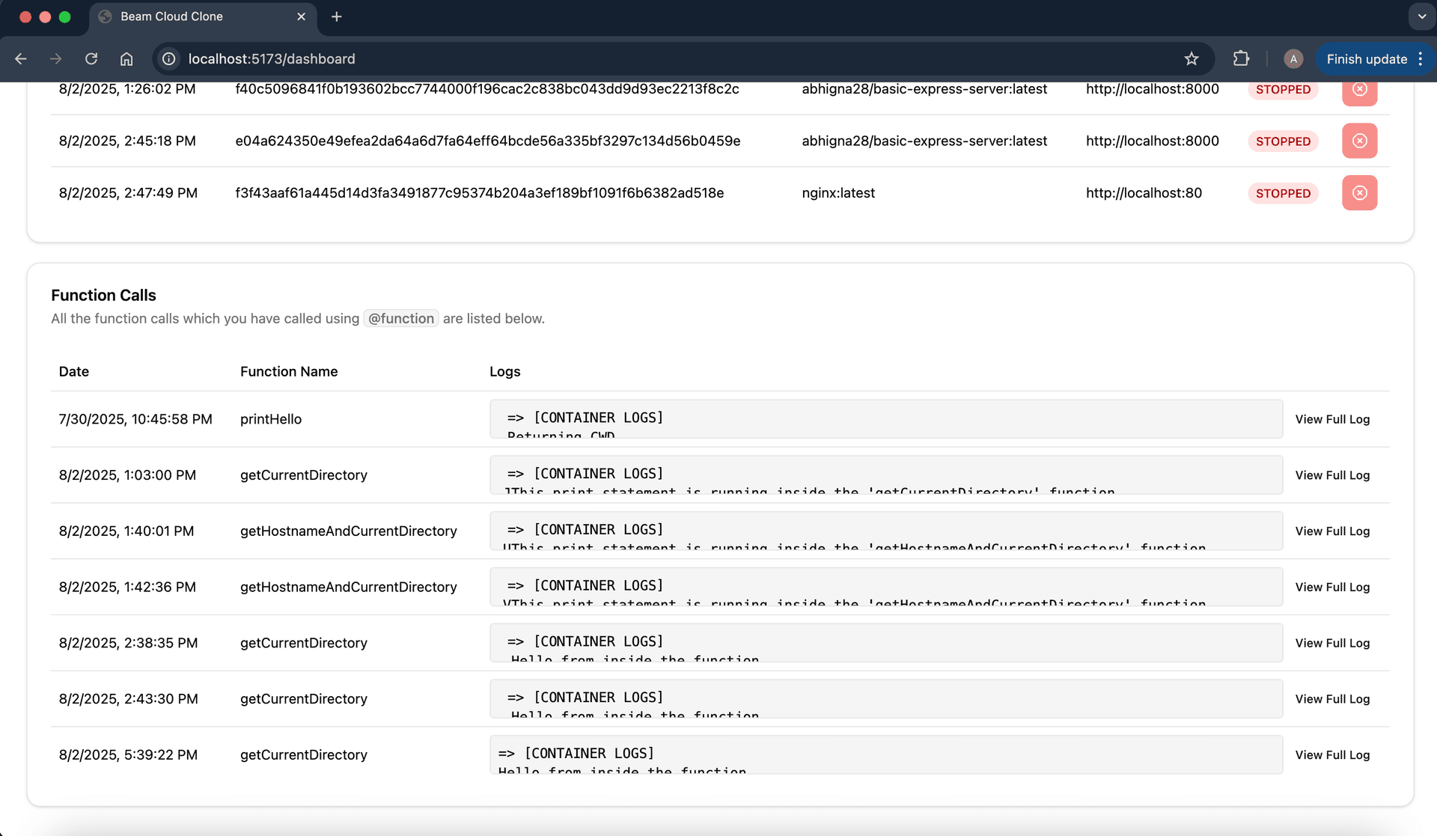Reload the dashboard page
The width and height of the screenshot is (1437, 836).
[x=91, y=58]
